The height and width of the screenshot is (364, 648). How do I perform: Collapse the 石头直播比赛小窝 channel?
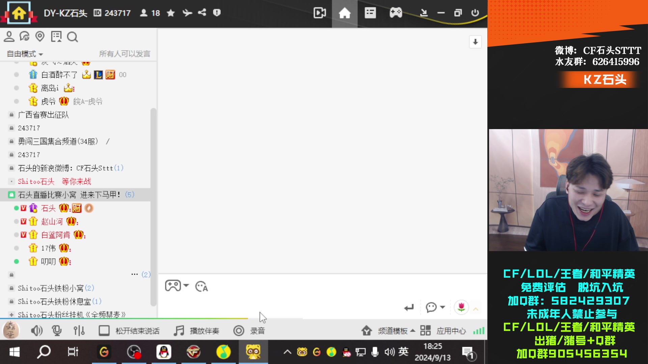[11, 195]
